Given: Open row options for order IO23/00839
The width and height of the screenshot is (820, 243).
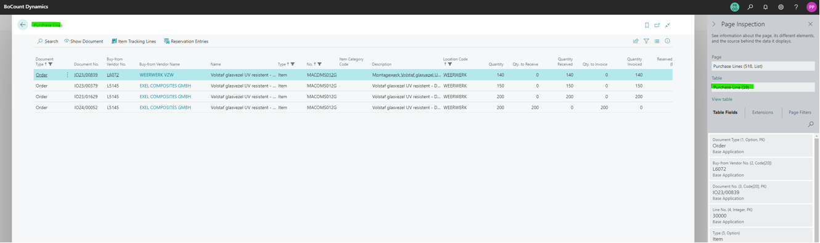Looking at the screenshot, I should tap(68, 75).
